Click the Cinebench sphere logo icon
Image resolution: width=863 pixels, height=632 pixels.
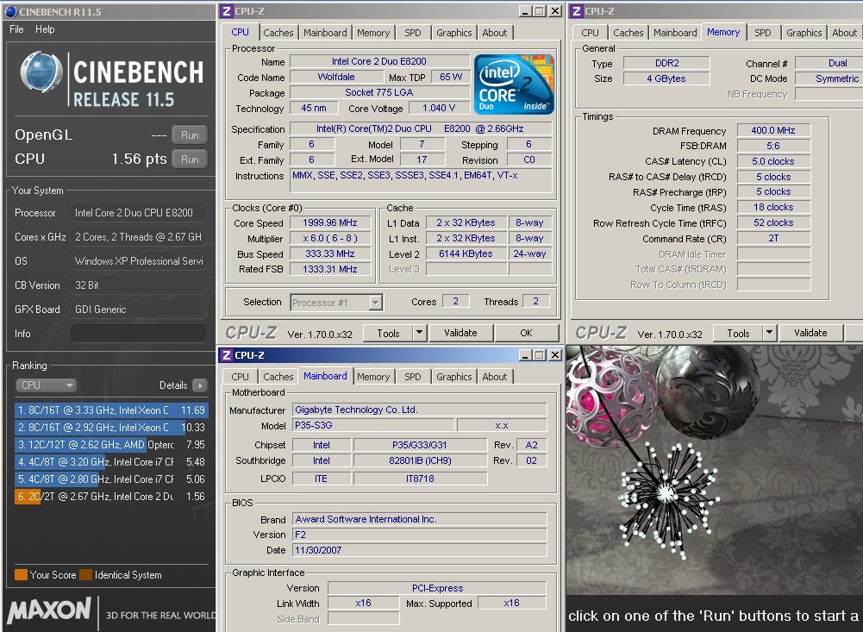point(41,72)
